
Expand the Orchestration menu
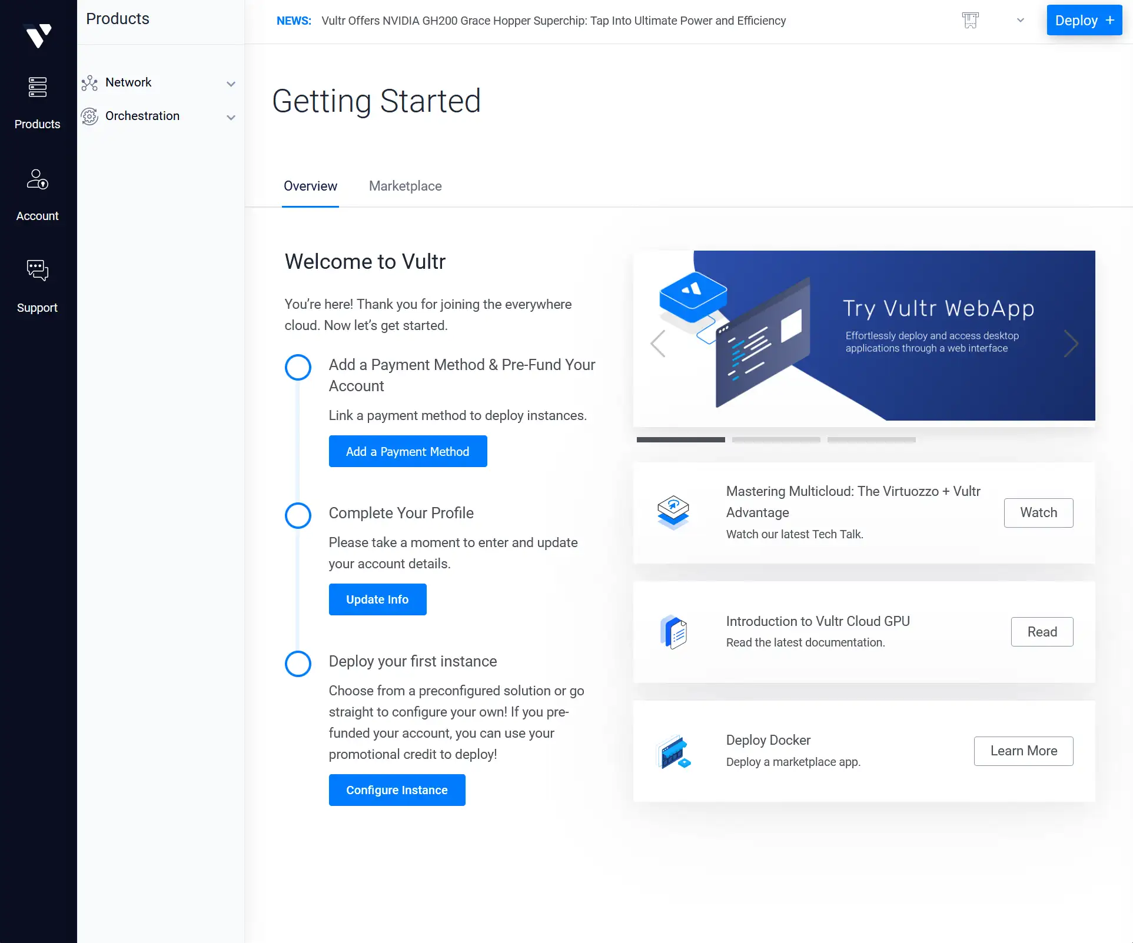[231, 118]
